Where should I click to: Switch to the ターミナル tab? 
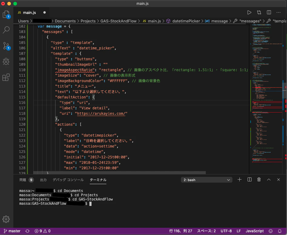(98, 180)
